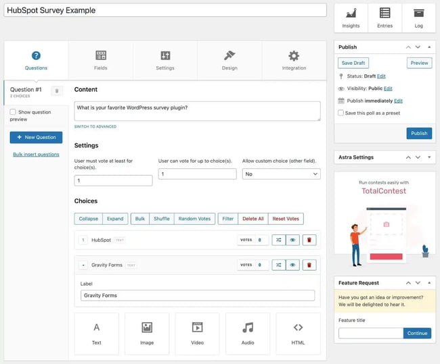Check Save this poll as a preset

coord(340,113)
